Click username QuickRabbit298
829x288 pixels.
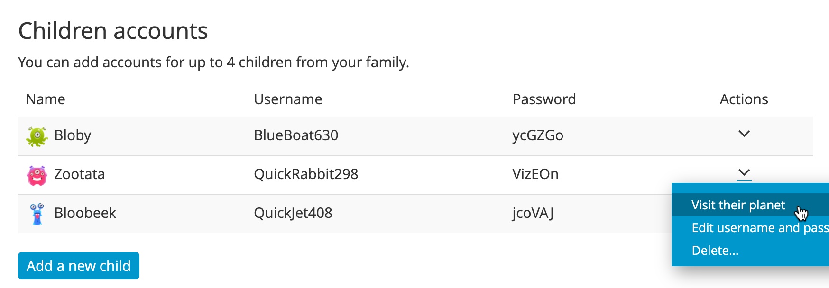point(306,174)
